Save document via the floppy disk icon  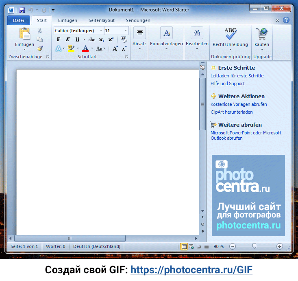[22, 10]
